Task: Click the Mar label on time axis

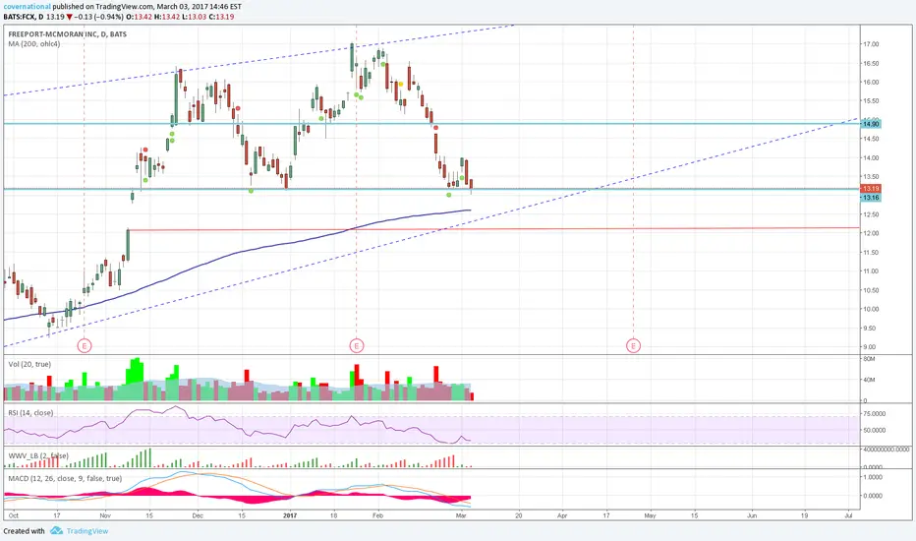Action: pyautogui.click(x=461, y=515)
